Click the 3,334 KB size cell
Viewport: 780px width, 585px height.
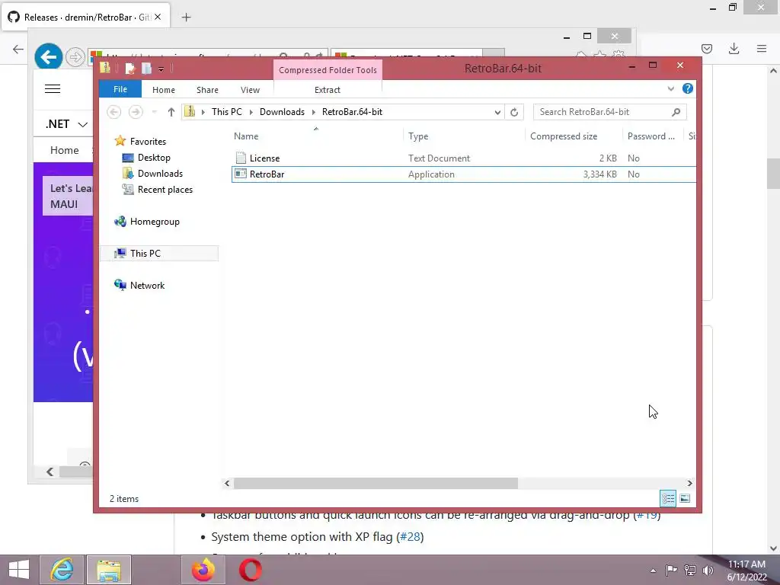pos(600,174)
